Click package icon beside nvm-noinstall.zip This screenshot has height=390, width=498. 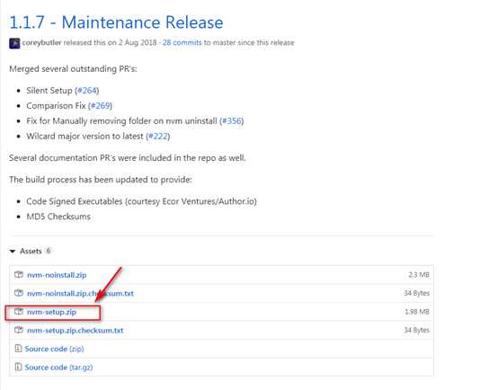[x=19, y=275]
